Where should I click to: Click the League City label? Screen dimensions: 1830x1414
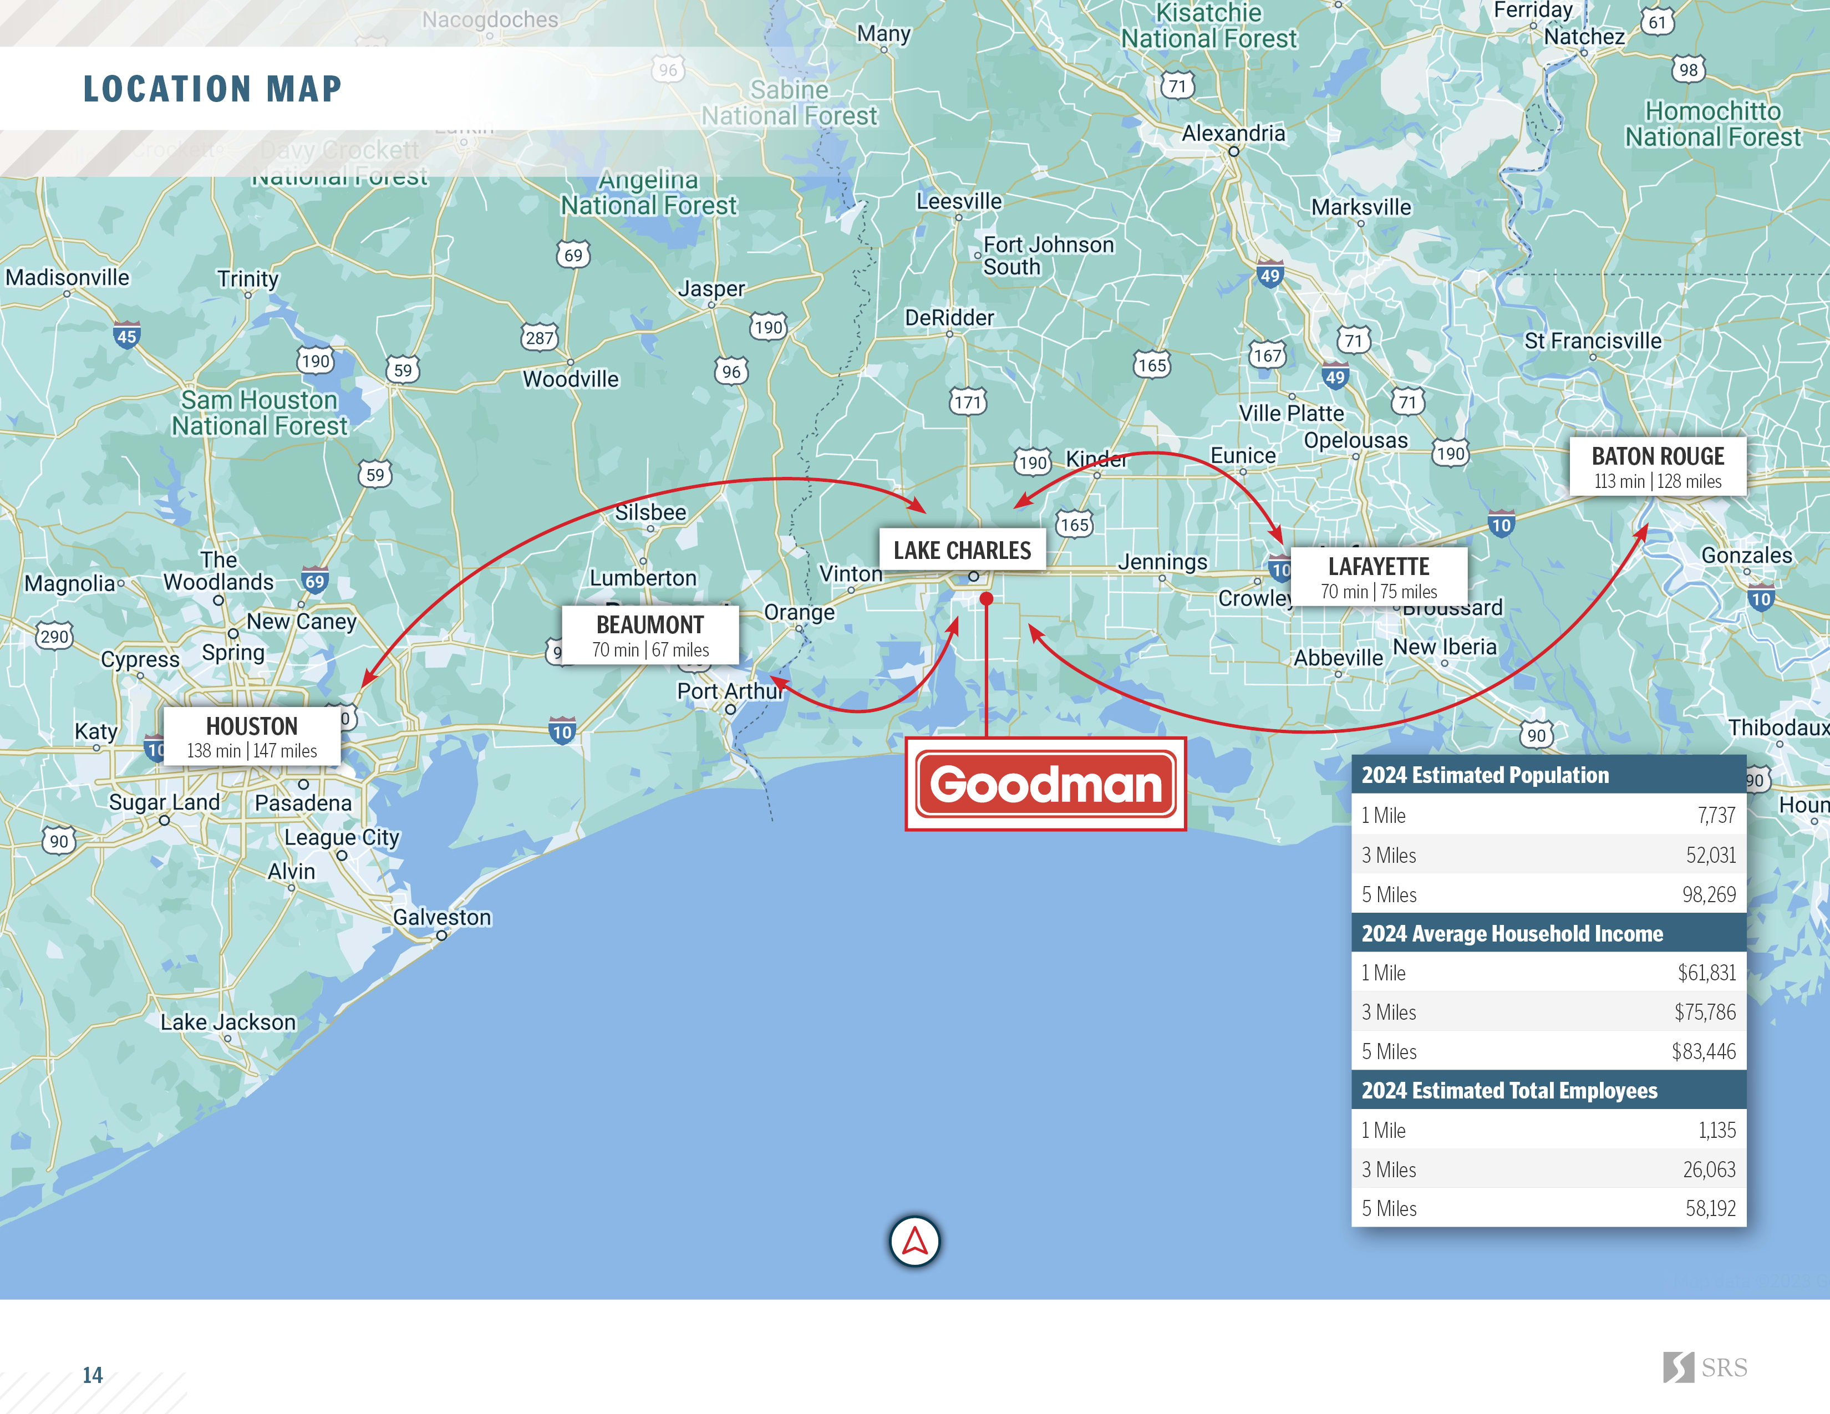click(342, 837)
